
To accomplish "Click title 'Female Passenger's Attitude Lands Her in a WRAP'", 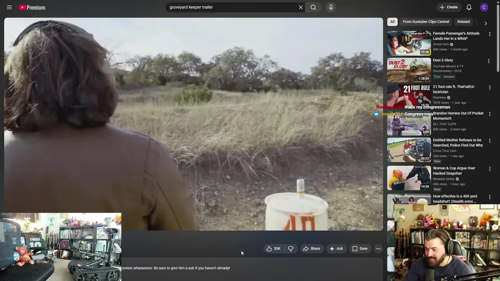I will point(456,36).
